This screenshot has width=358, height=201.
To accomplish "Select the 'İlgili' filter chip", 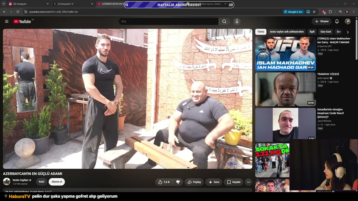I will tap(312, 32).
